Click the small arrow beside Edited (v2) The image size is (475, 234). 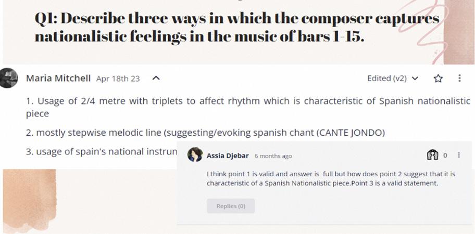(415, 79)
